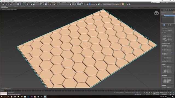Collapse the Variation Per Board rollout

tap(166, 43)
